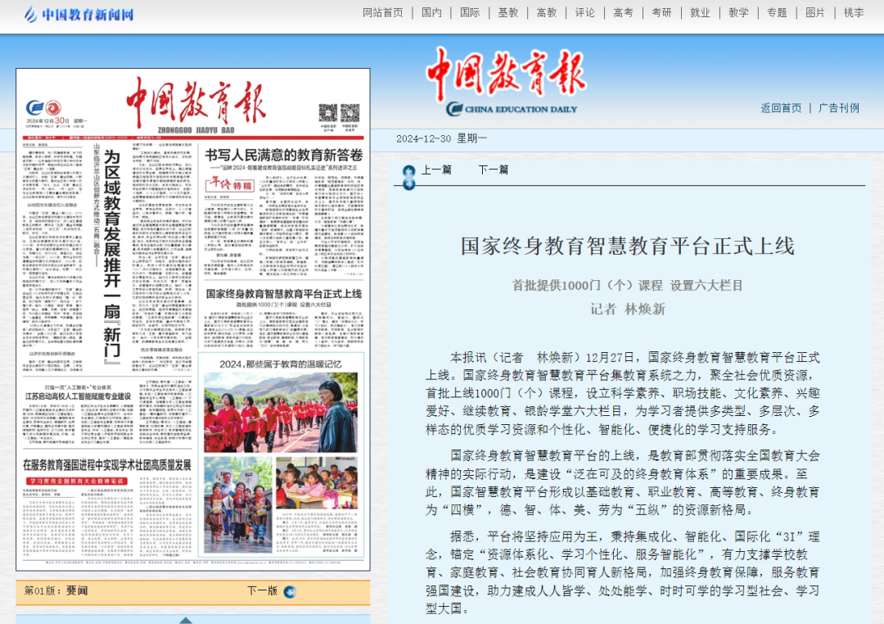Screen dimensions: 884x624
Task: Click the large photo of students running
Action: 282,412
